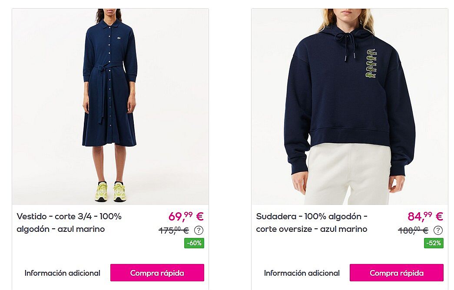The image size is (454, 290).
Task: Click Compra rápida for the hoodie
Action: coord(397,273)
